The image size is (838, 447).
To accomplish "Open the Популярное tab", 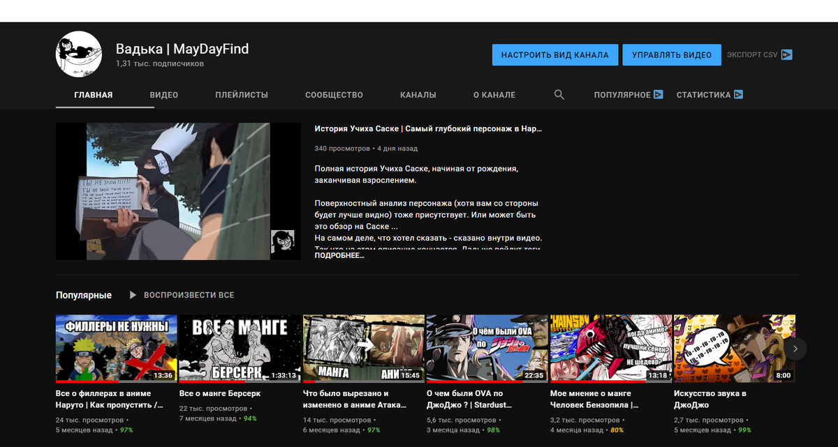I will point(622,95).
